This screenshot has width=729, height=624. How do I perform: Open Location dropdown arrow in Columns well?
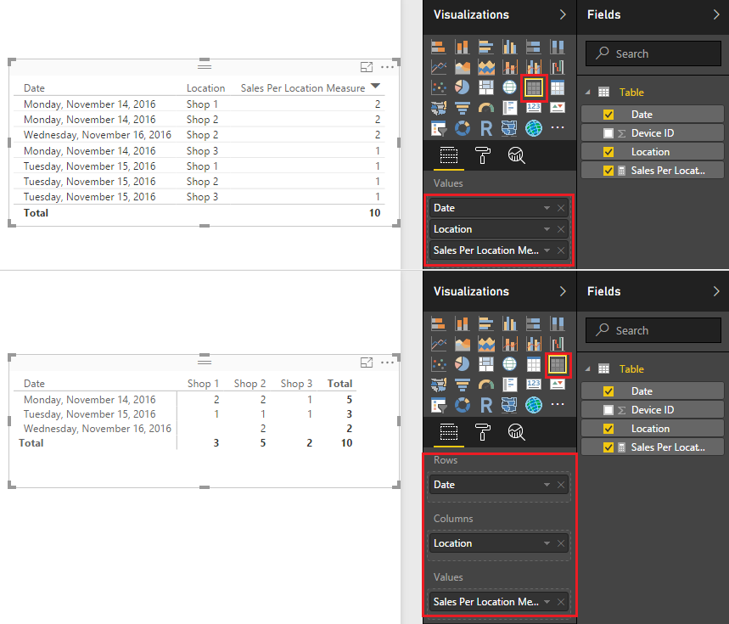click(x=547, y=543)
